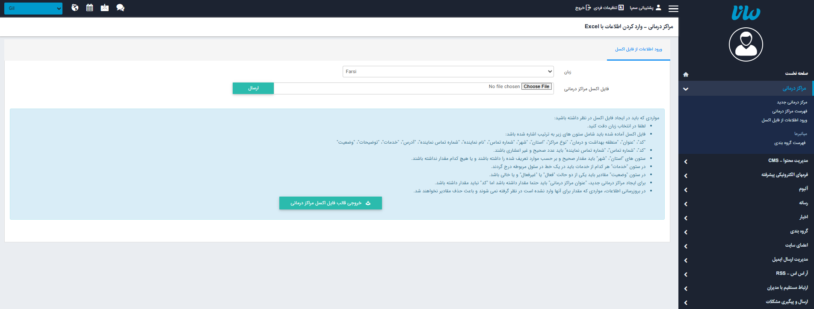This screenshot has height=309, width=814.
Task: Click the user avatar picture in sidebar
Action: [x=746, y=44]
